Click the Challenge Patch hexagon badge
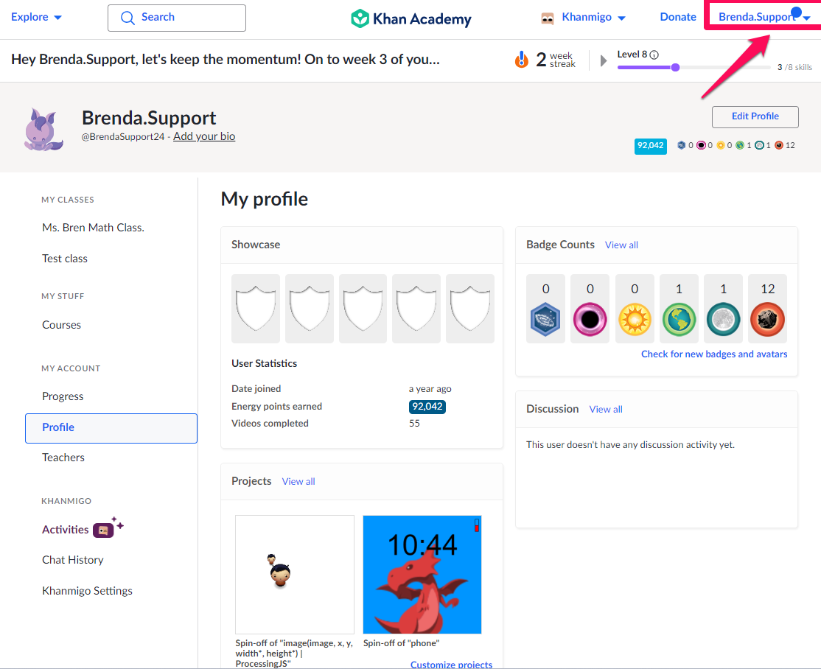821x669 pixels. point(545,319)
